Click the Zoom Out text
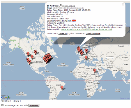This screenshot has width=131, height=108. pos(52,34)
